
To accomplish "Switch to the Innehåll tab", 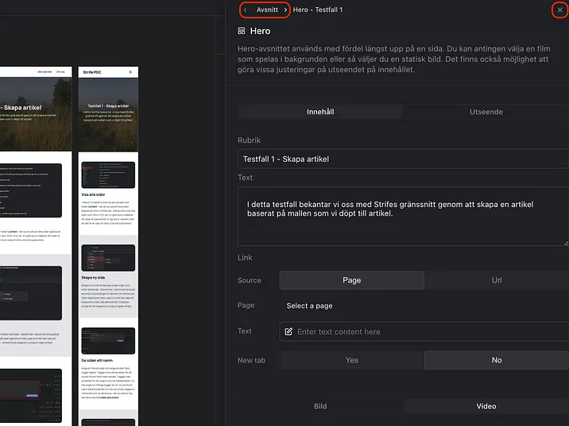I will [320, 112].
